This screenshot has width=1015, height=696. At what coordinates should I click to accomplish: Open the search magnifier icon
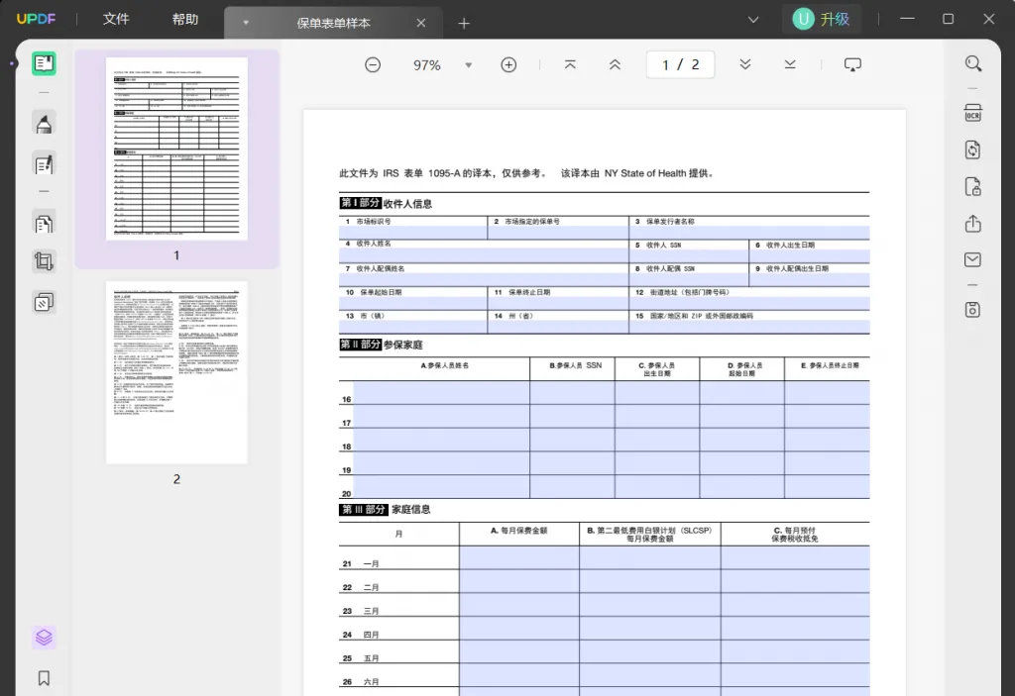click(972, 63)
